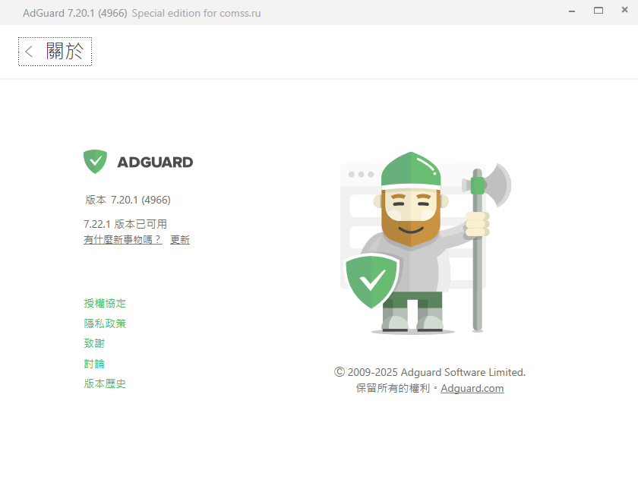This screenshot has height=486, width=638.
Task: Close the AdGuard window
Action: [624, 10]
